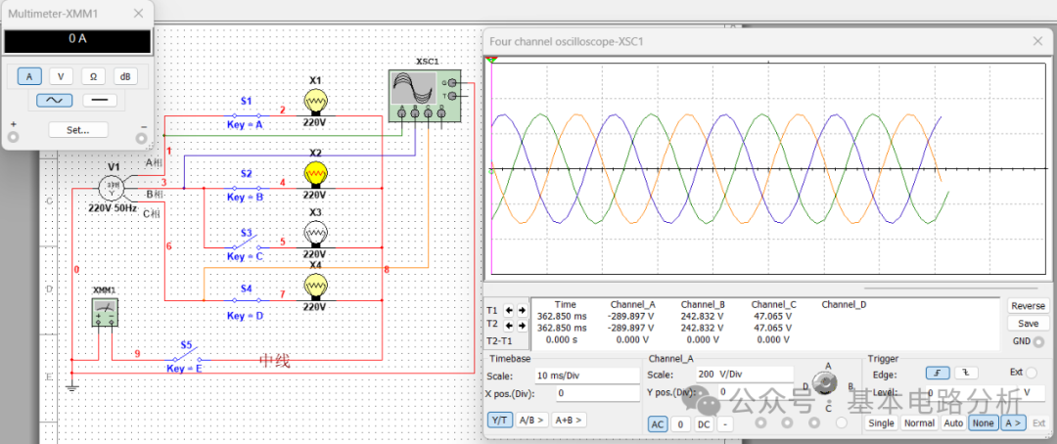Close the Multimeter-XMM1 window
Image resolution: width=1057 pixels, height=444 pixels.
point(138,14)
